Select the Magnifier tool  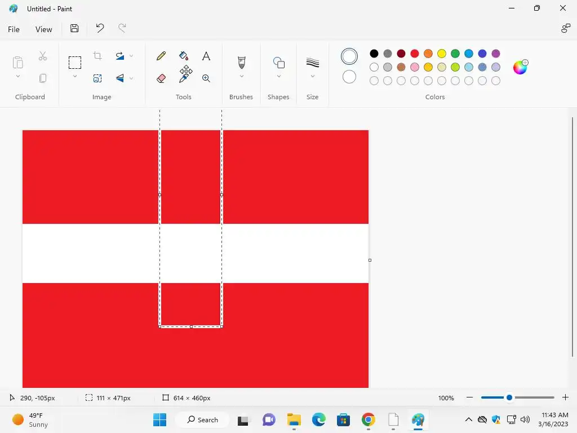tap(206, 78)
